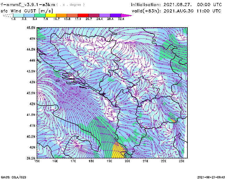The height and width of the screenshot is (179, 231).
Task: Click the 15E longitude axis label
Action: (x=37, y=161)
